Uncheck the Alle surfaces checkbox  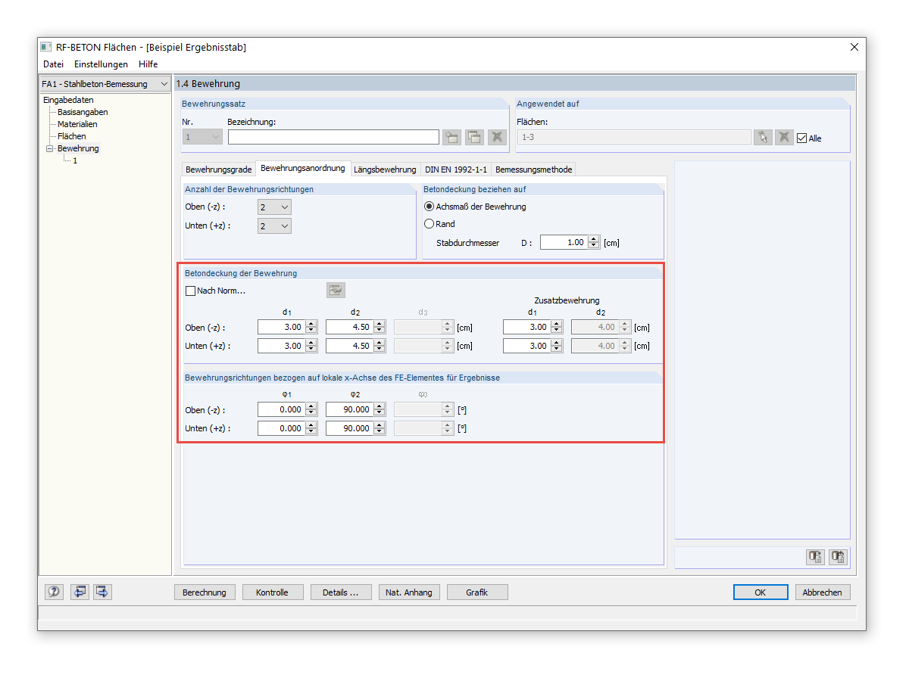[x=801, y=138]
